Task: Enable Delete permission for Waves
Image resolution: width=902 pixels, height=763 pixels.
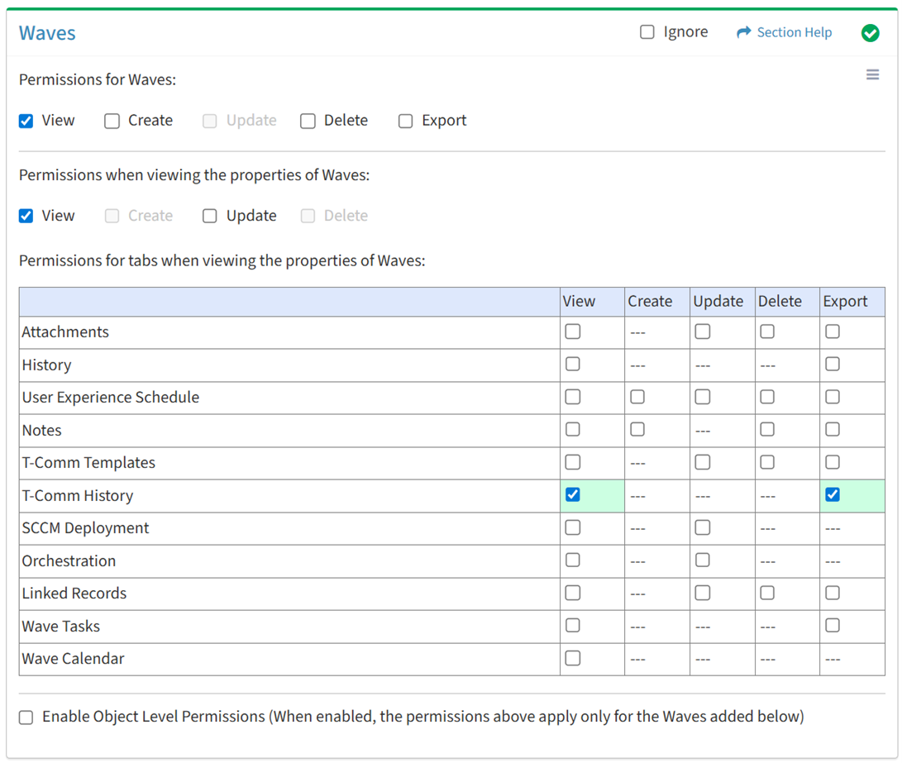Action: point(308,121)
